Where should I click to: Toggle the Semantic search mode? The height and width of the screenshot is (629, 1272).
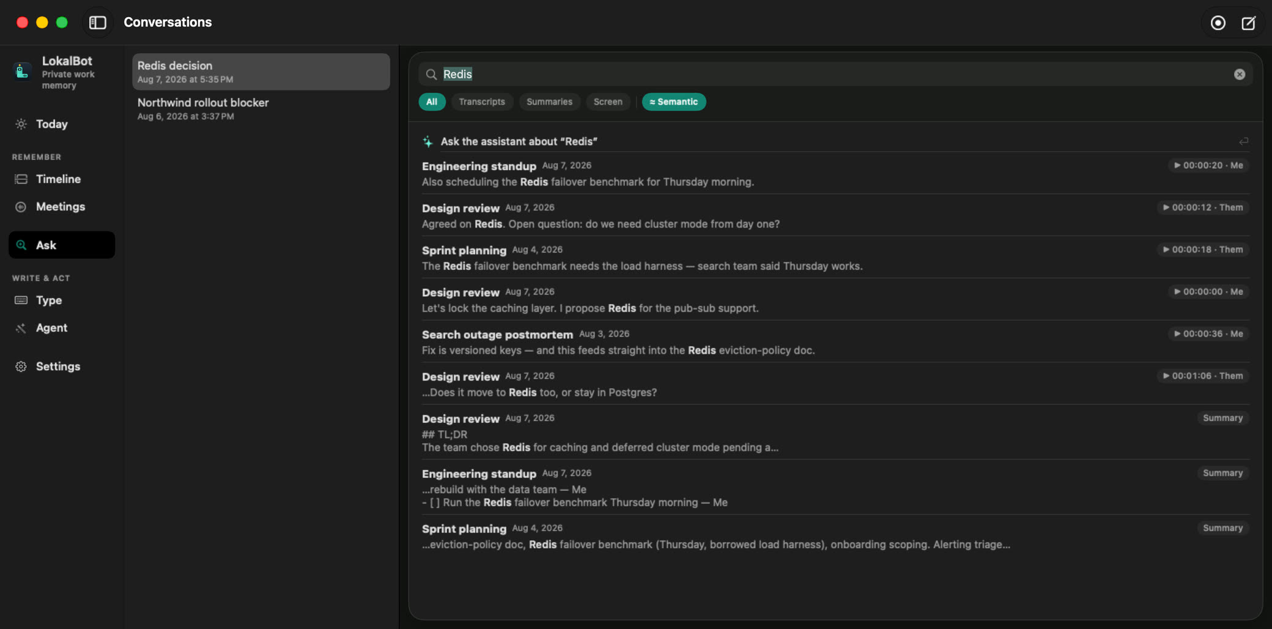[x=674, y=102]
